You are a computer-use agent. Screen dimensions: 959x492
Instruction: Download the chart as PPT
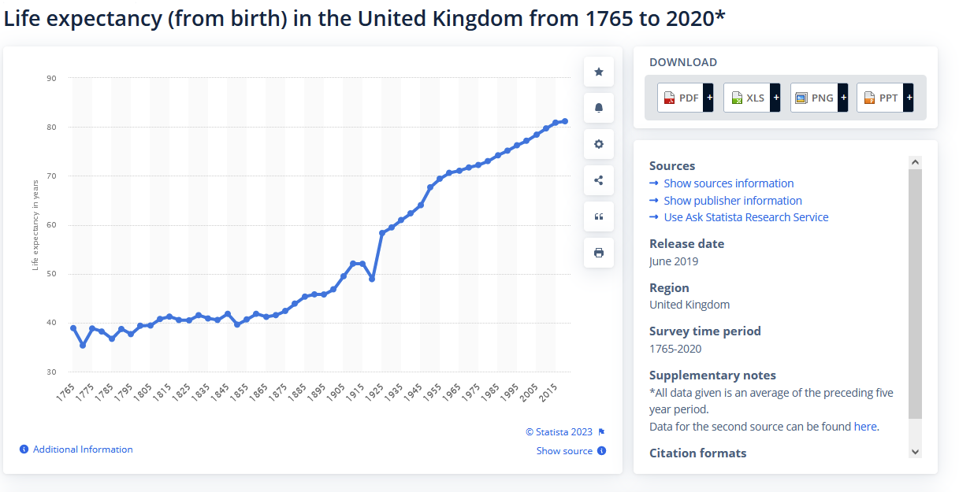[x=884, y=98]
